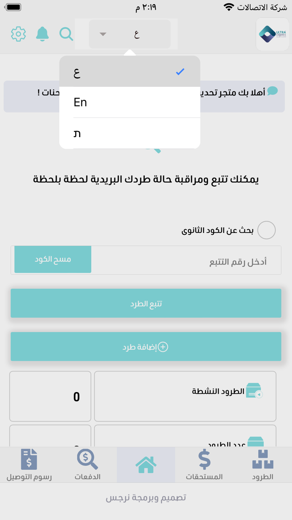Open الطرود النشطة active parcels card

[x=185, y=396]
